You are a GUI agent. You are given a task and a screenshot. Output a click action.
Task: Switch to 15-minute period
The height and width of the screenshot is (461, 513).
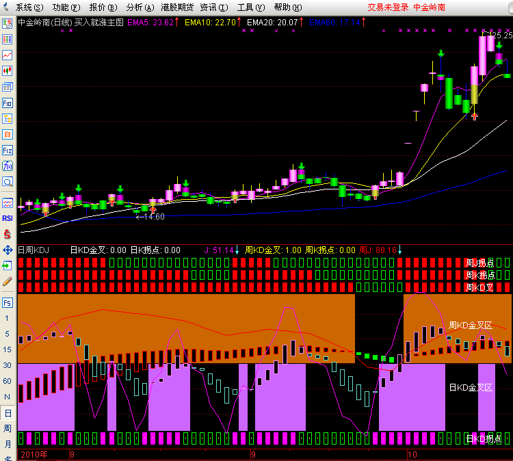(7, 350)
